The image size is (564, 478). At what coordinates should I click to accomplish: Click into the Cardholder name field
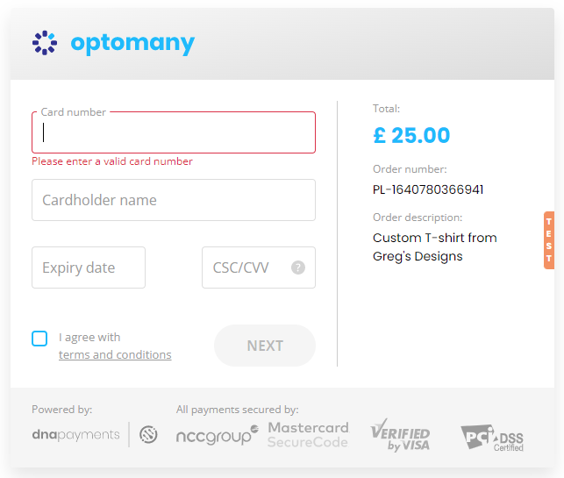click(x=174, y=200)
